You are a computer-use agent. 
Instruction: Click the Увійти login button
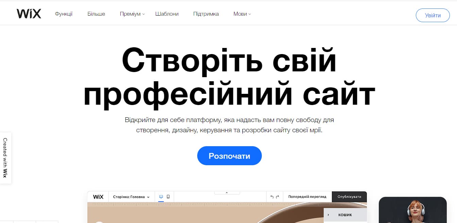(433, 15)
